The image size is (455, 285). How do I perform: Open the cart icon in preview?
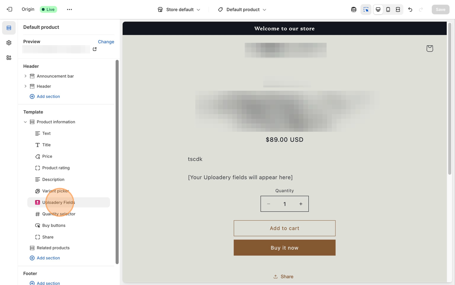pos(429,48)
